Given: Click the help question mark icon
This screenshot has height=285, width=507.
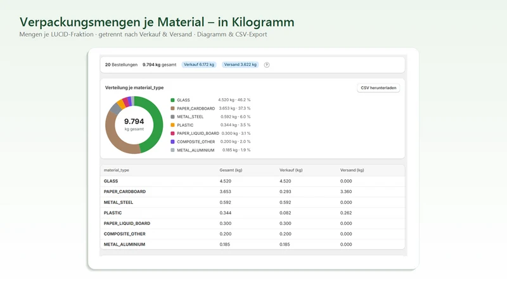Looking at the screenshot, I should point(267,65).
